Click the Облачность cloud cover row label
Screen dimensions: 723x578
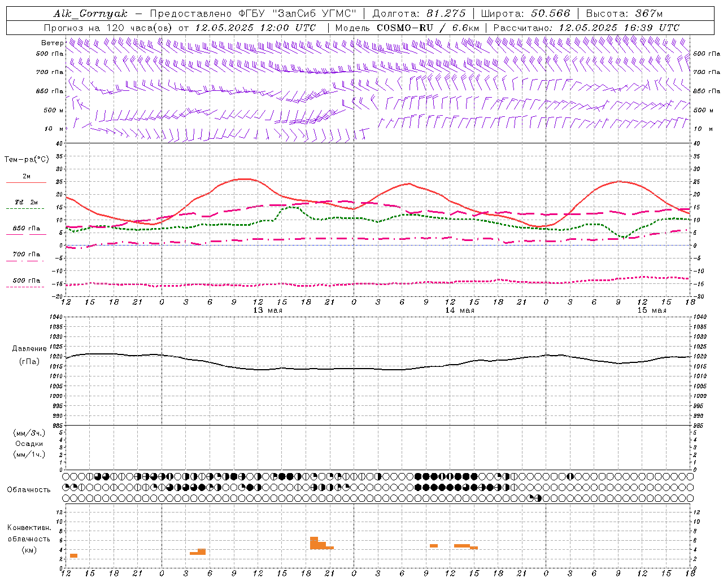pyautogui.click(x=29, y=490)
